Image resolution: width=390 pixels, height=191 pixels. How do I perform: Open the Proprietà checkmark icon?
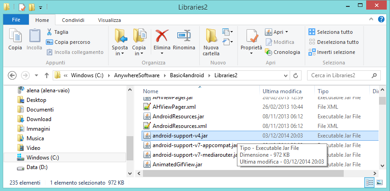tap(252, 37)
